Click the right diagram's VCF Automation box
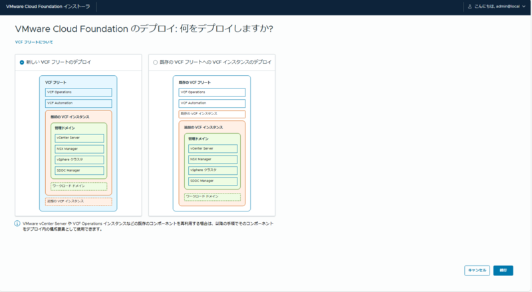Viewport: 532px width, 292px height. point(212,103)
